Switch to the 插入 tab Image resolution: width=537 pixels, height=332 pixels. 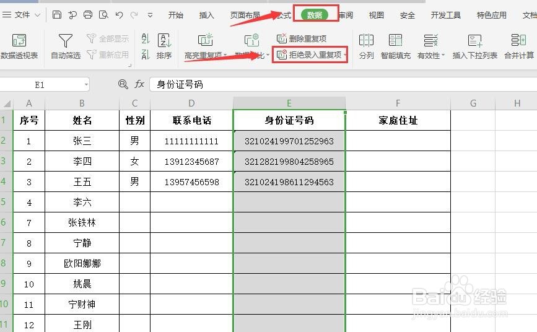tap(206, 15)
